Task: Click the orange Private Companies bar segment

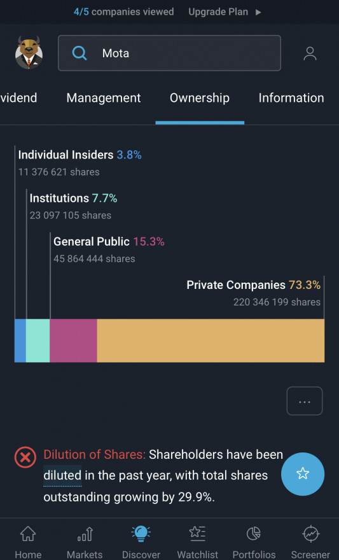Action: click(x=211, y=340)
